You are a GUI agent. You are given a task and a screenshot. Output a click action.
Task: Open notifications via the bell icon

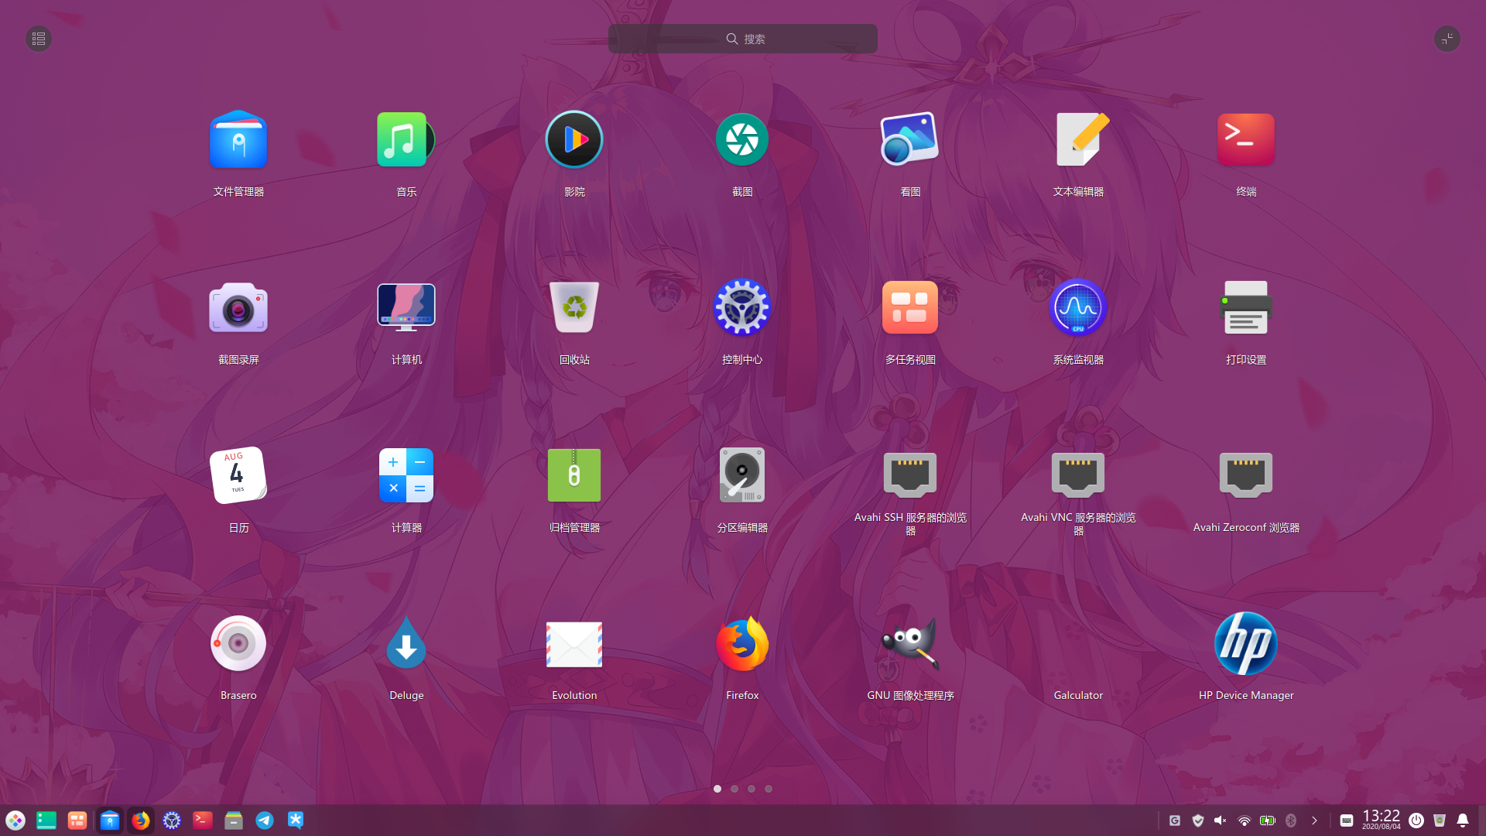pos(1461,821)
